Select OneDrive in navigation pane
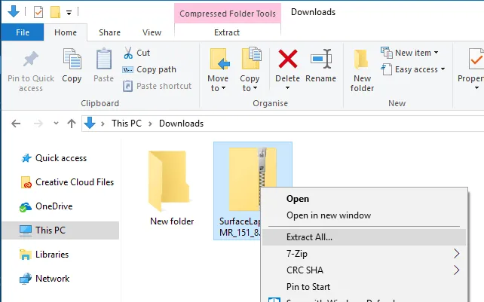Image resolution: width=484 pixels, height=302 pixels. pyautogui.click(x=54, y=206)
